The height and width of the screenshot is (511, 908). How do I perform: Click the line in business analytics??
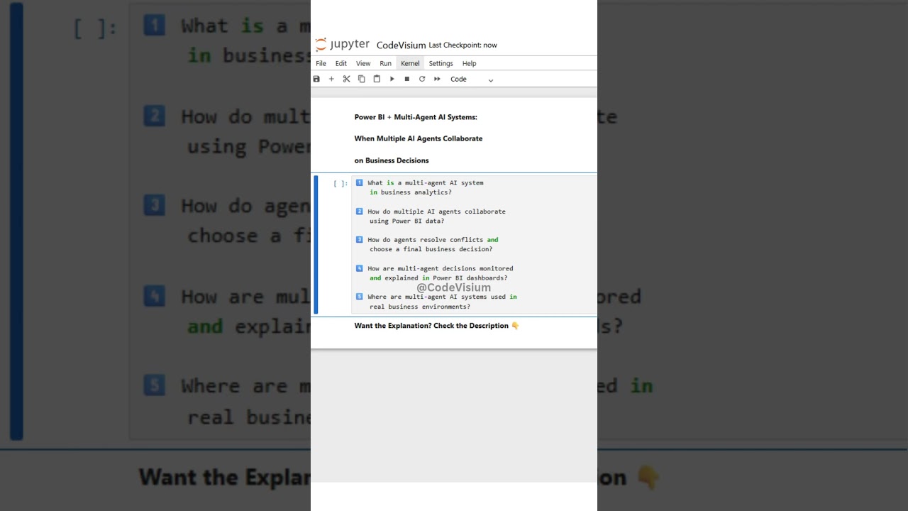tap(411, 192)
